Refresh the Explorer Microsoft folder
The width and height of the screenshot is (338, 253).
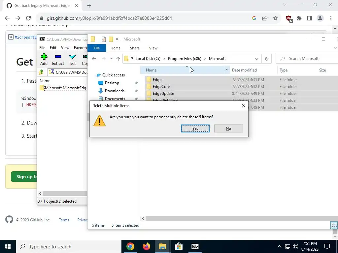[x=266, y=59]
